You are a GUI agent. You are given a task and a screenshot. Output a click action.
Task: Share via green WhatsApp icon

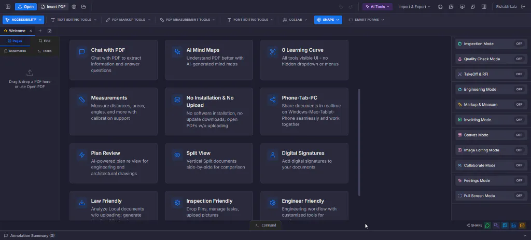(487, 225)
